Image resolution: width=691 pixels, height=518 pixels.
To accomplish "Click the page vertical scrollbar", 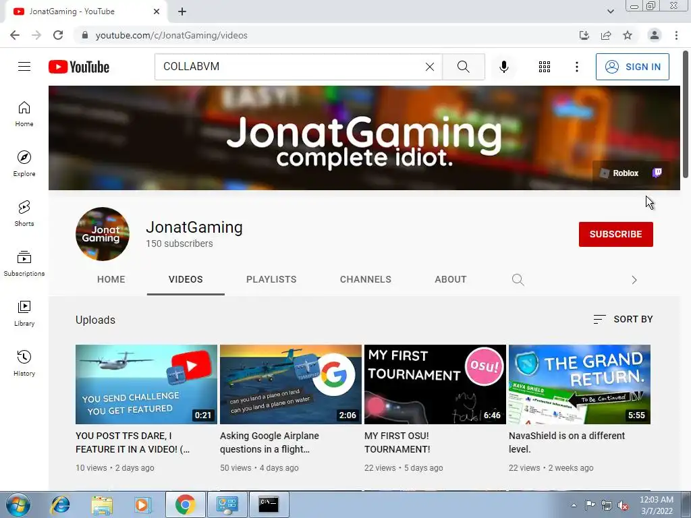I will 686,115.
